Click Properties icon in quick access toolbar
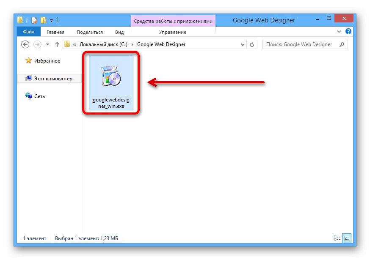370x260 pixels. (x=34, y=20)
